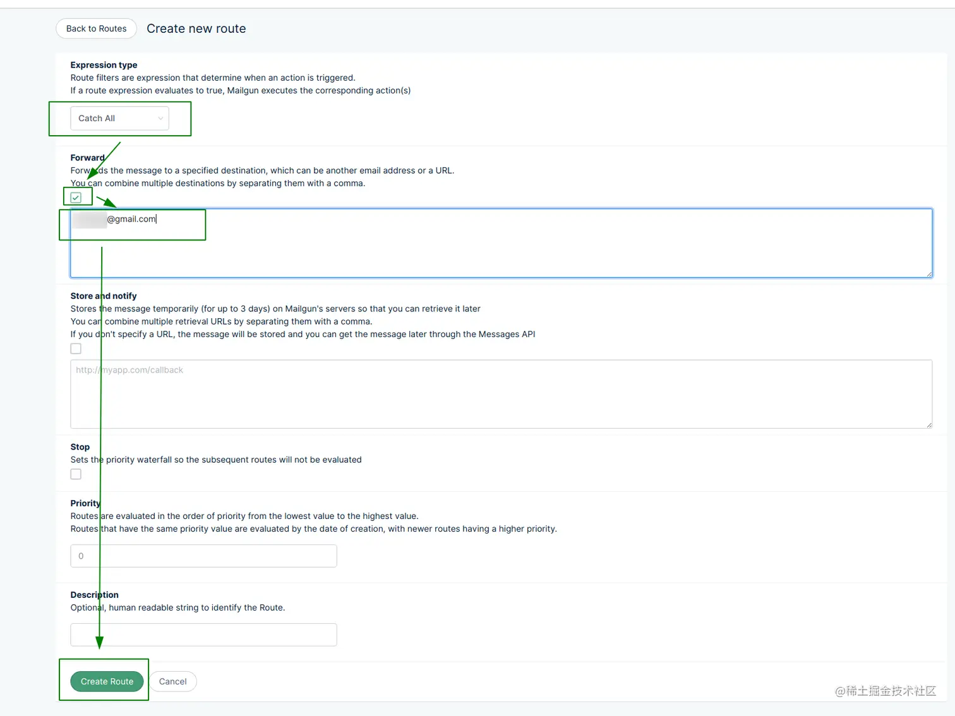Select the Priority value input field
The image size is (955, 716).
pos(203,556)
